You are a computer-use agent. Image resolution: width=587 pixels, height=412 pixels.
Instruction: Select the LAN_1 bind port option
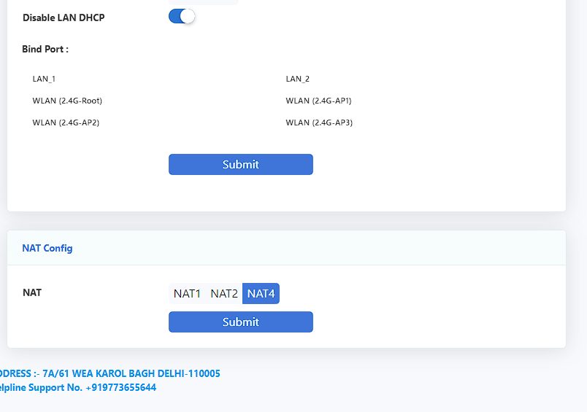pos(44,79)
